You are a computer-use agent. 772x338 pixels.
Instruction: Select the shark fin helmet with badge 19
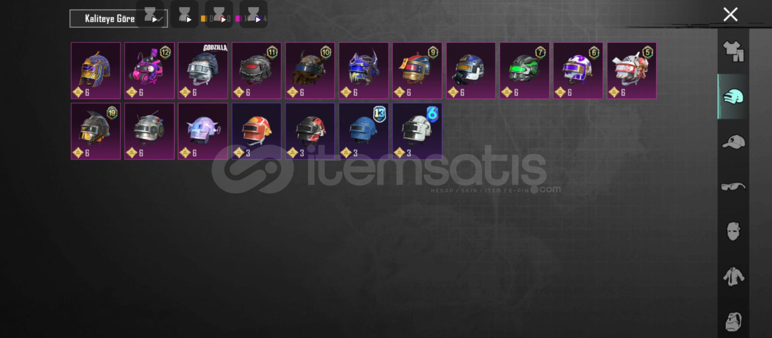tap(96, 131)
